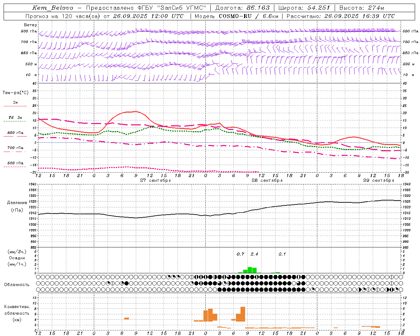The image size is (420, 336).
Task: Select the 27 сентября date label
Action: [x=155, y=180]
